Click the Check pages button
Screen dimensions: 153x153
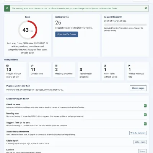click(138, 88)
